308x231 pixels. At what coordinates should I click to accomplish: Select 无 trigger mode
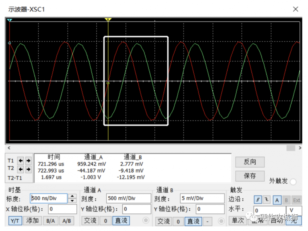294,221
